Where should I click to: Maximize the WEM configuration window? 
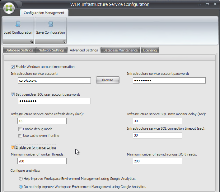[x=207, y=4]
